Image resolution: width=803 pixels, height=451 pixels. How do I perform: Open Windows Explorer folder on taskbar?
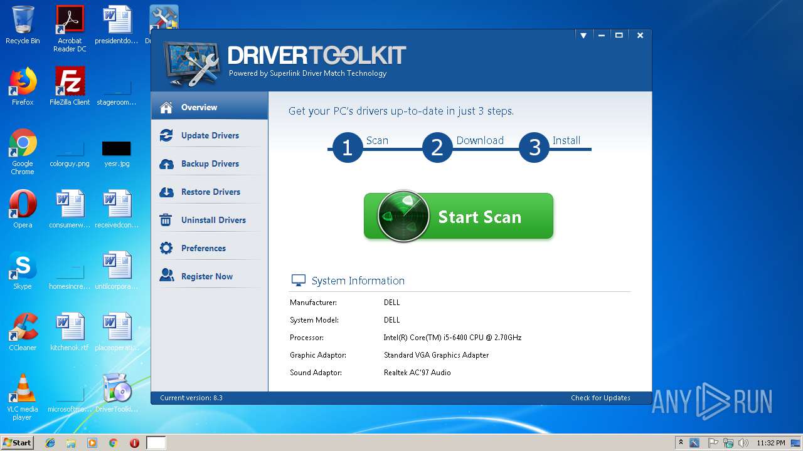tap(71, 443)
